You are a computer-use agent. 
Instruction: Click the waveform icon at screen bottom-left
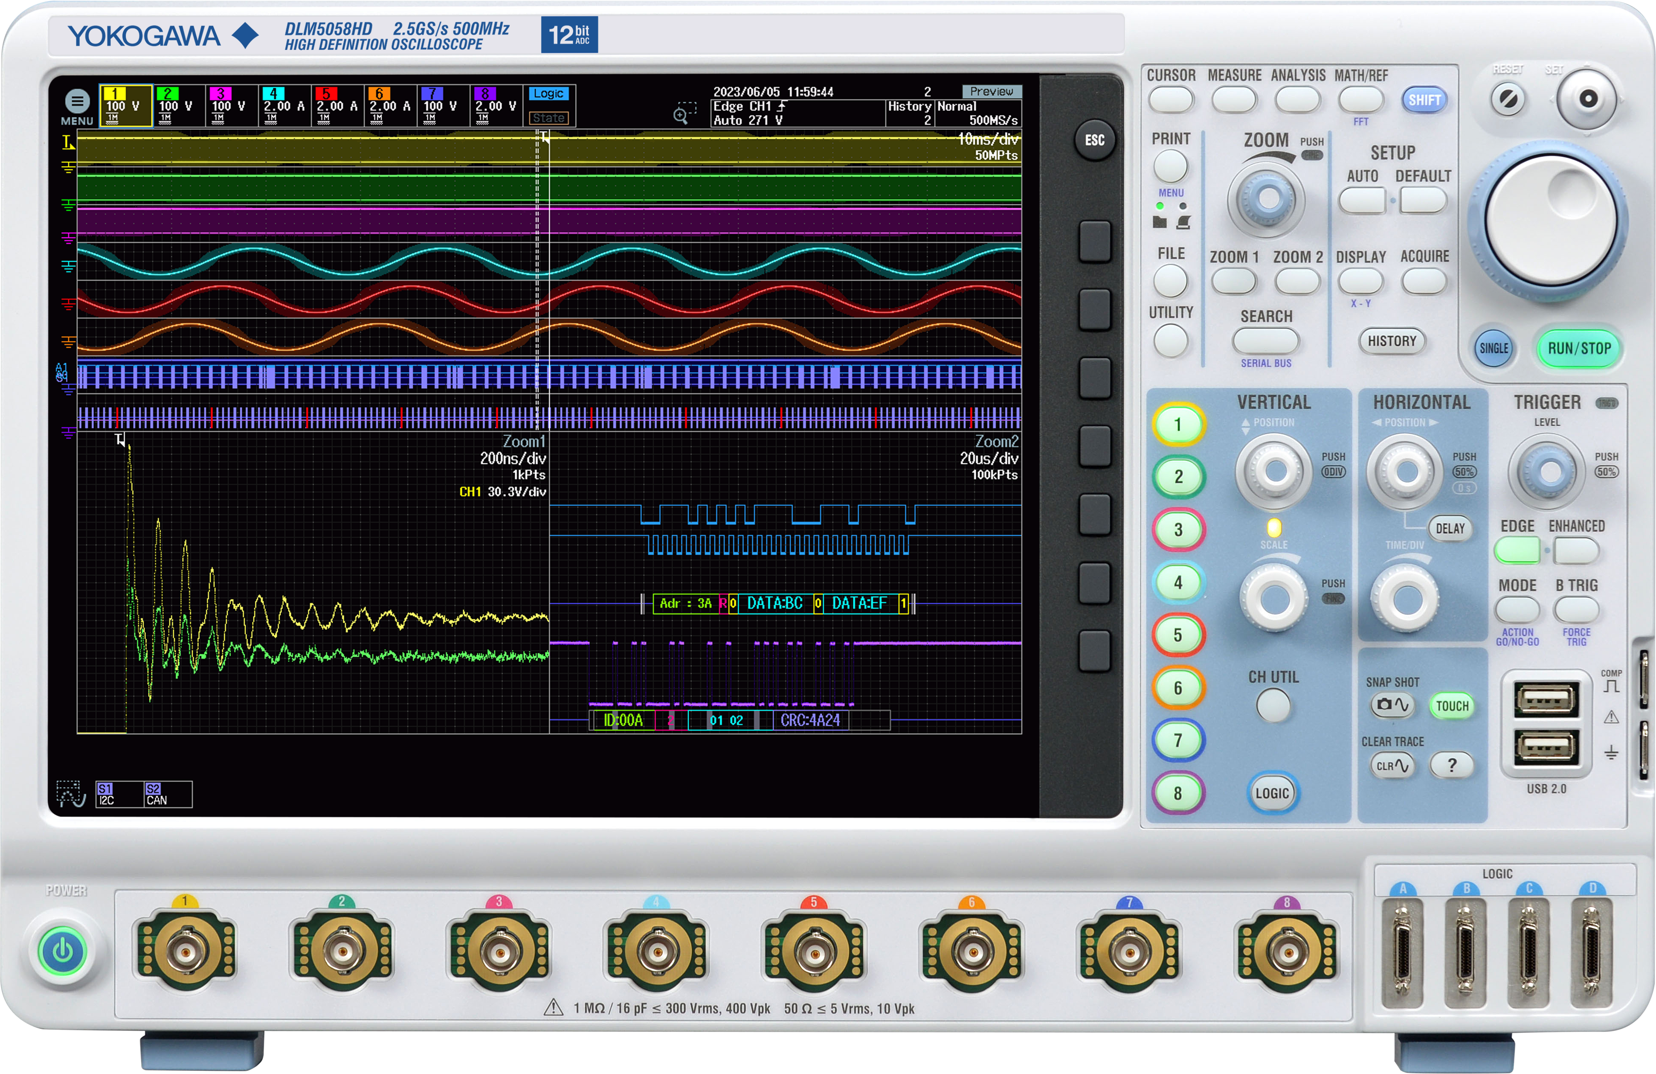(x=70, y=794)
